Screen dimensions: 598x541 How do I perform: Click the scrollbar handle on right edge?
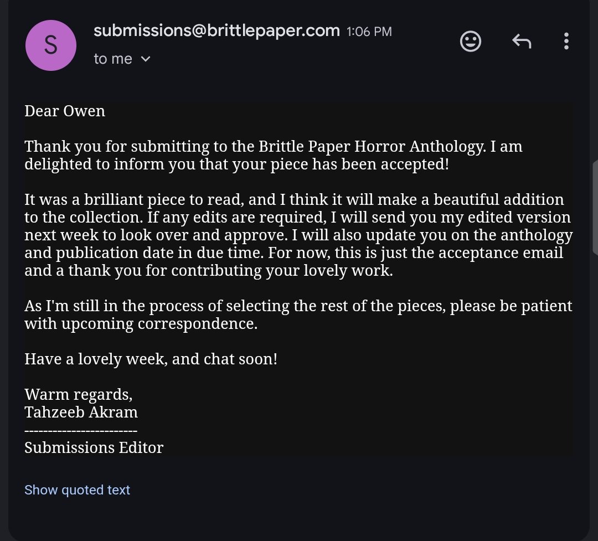tap(595, 208)
